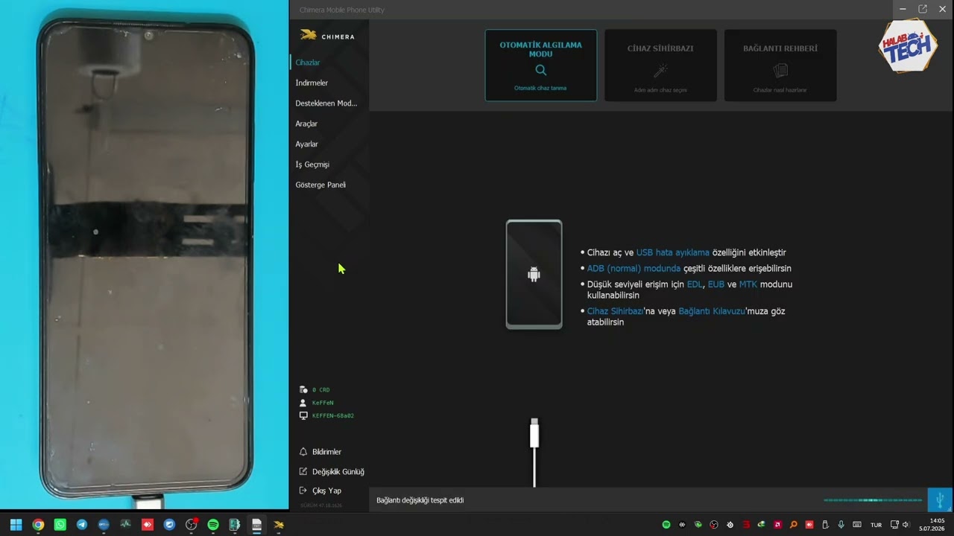
Task: Click the edit icon next to Değişiklik Günlüğü
Action: click(303, 471)
